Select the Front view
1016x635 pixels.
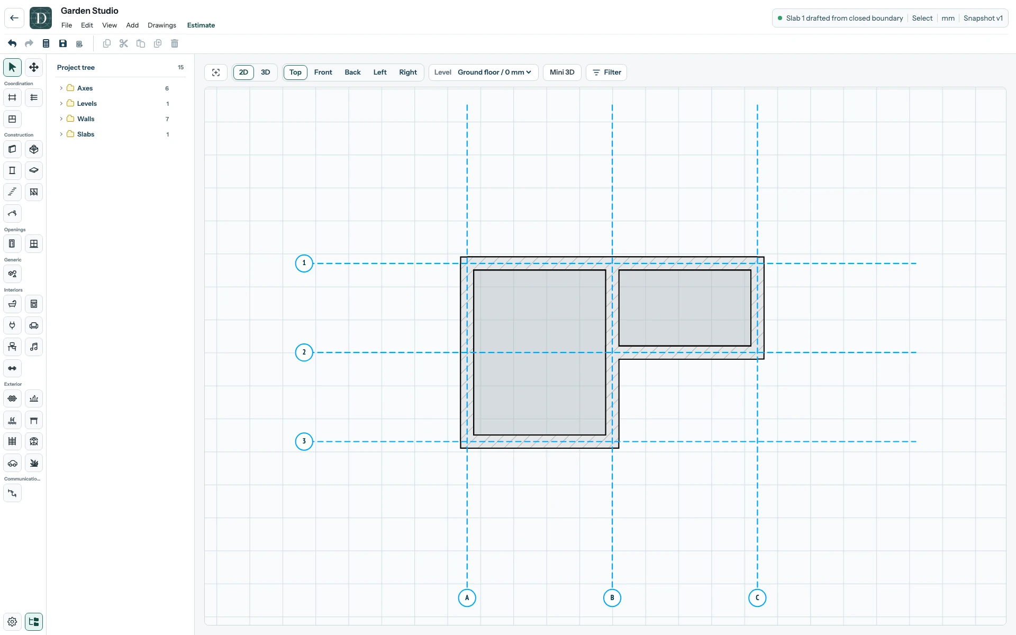pyautogui.click(x=323, y=72)
